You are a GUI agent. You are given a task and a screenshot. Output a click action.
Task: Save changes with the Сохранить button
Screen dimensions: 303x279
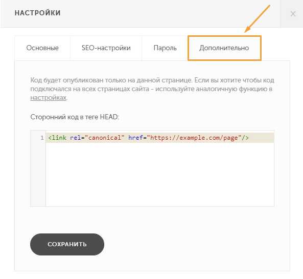click(67, 244)
